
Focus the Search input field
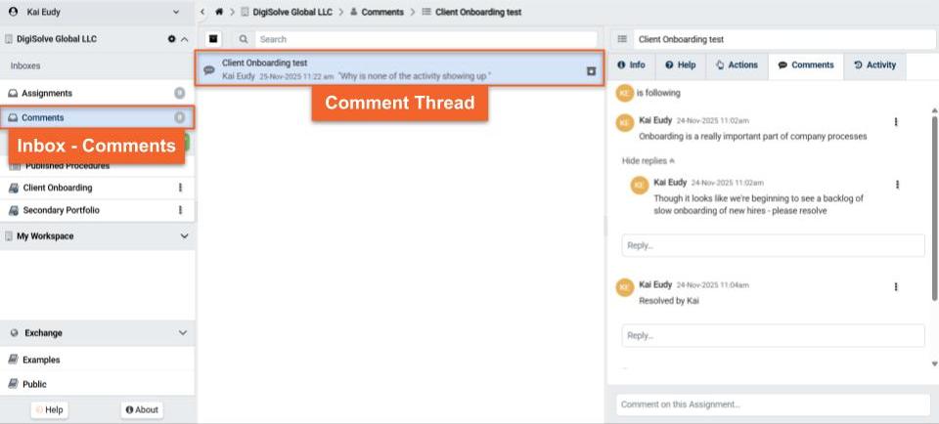(425, 39)
